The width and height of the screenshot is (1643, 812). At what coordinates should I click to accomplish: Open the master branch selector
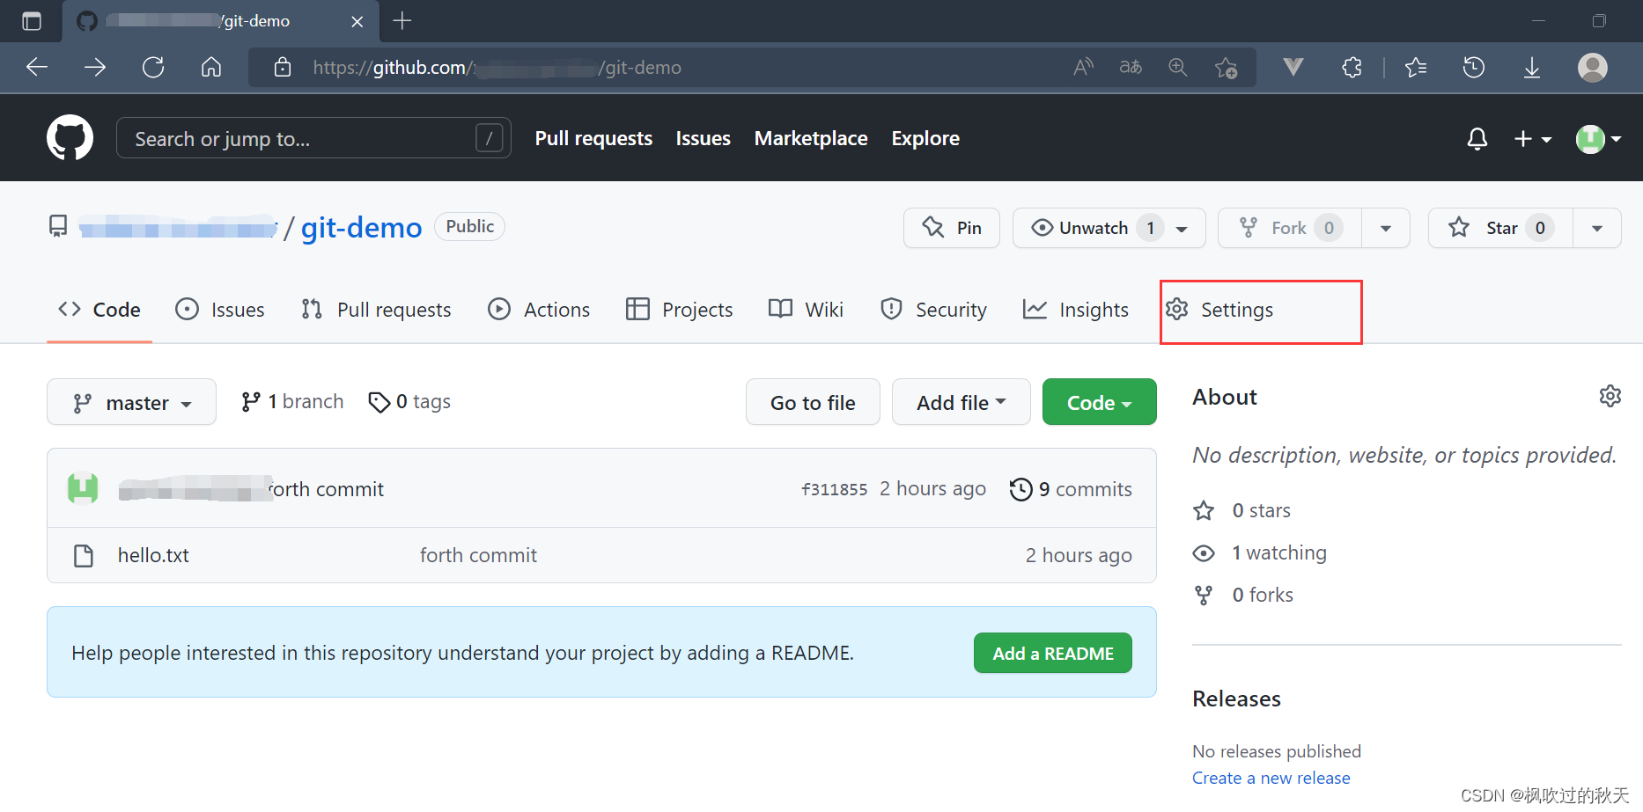(x=131, y=402)
